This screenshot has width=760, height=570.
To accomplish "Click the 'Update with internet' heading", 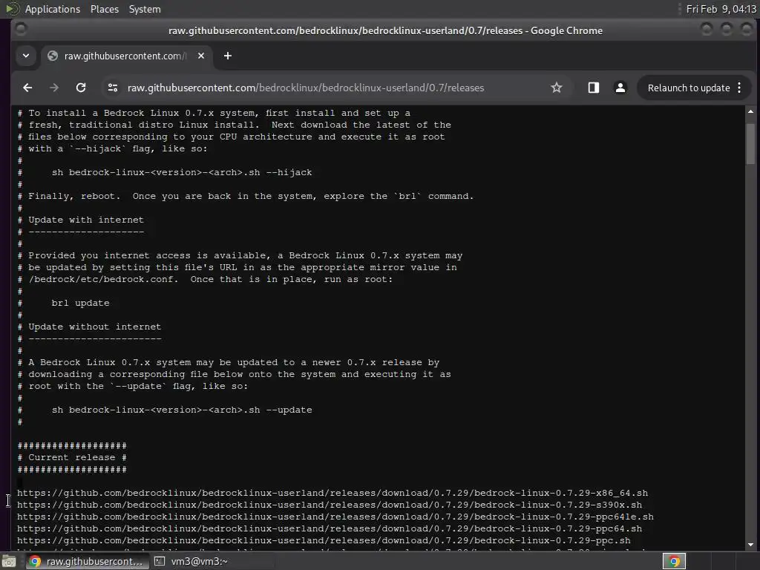I will click(x=86, y=220).
